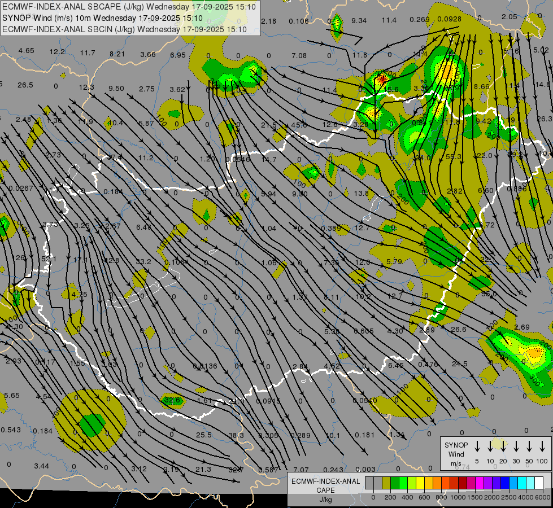Click the map value 0.0928
Screen dimensions: 553x508
pyautogui.click(x=449, y=19)
